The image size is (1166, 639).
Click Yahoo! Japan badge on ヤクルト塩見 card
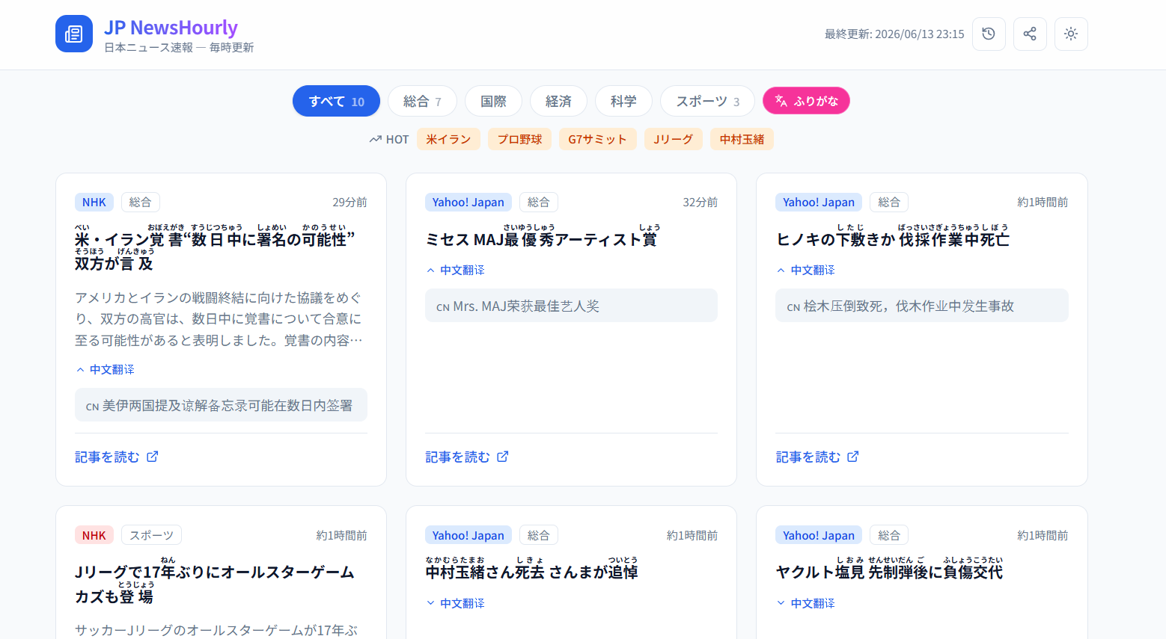click(x=819, y=535)
